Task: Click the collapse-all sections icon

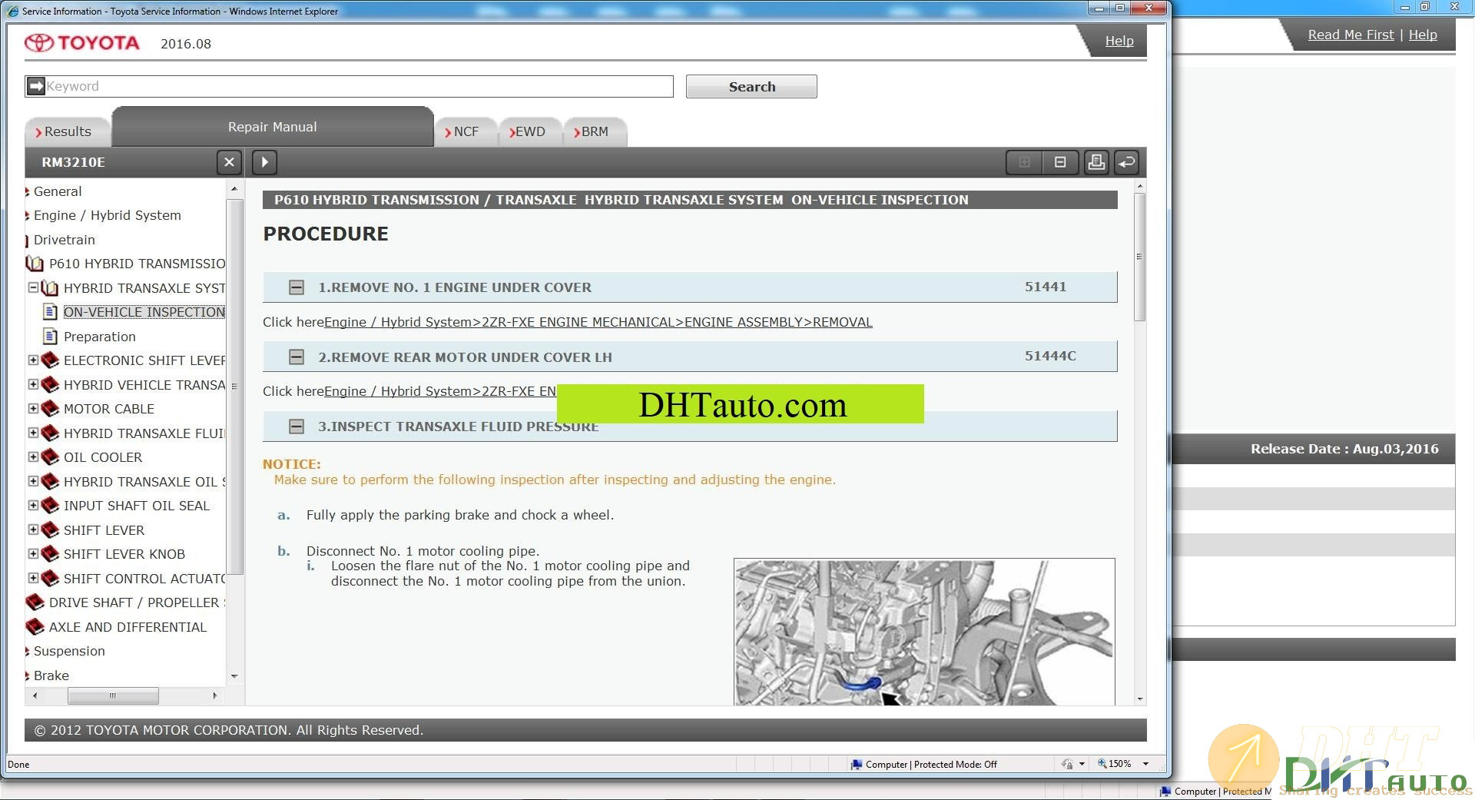Action: [1060, 162]
